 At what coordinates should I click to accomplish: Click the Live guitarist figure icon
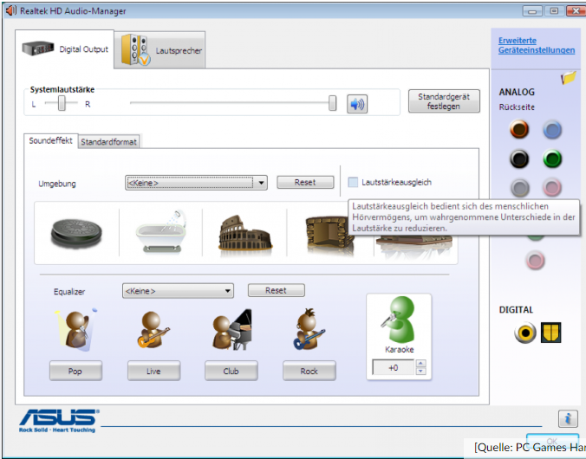pyautogui.click(x=153, y=330)
